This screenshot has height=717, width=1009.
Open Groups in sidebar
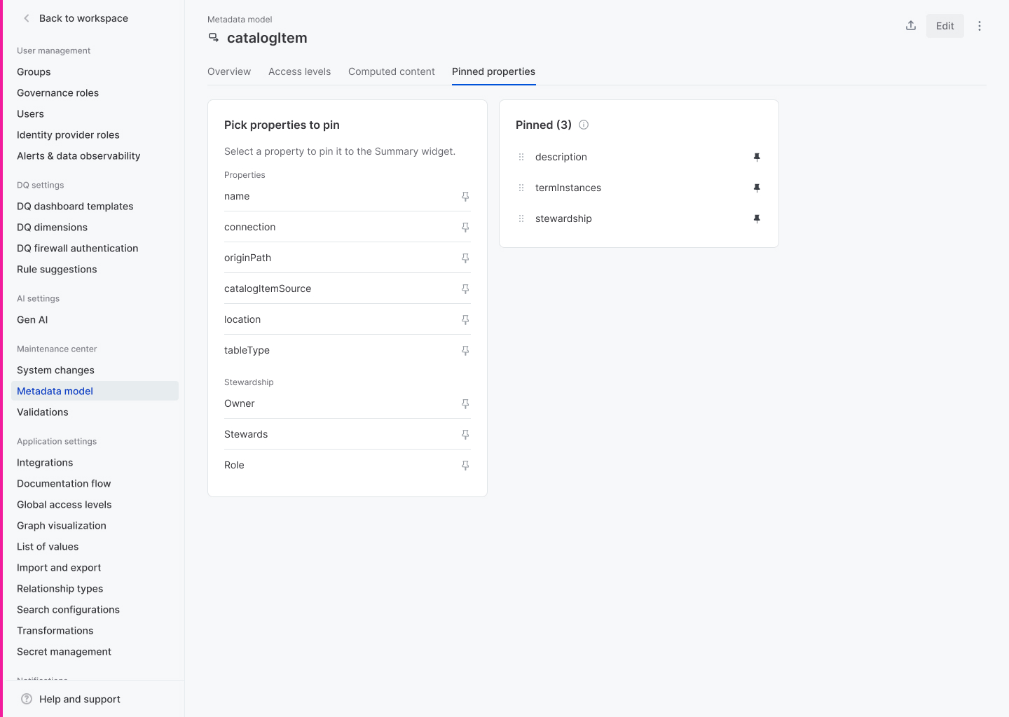(34, 71)
